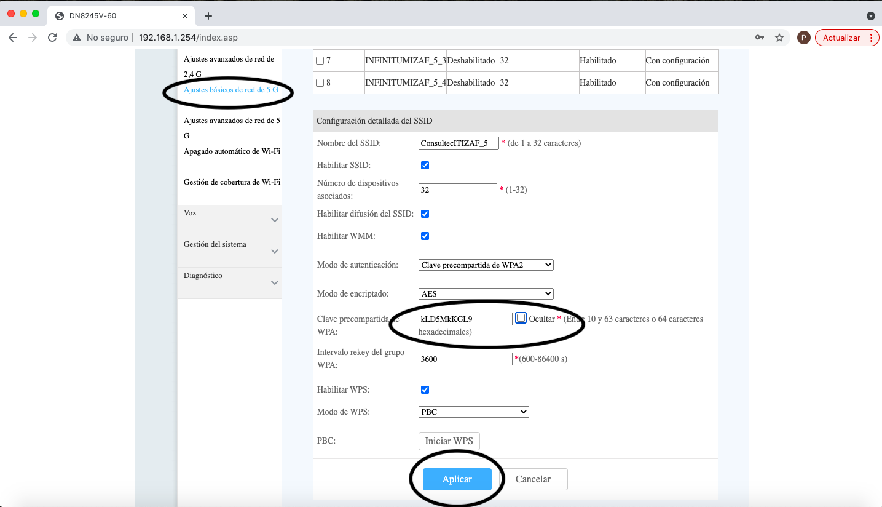Screen dimensions: 882x507
Task: Click the browser back arrow
Action: (x=13, y=38)
